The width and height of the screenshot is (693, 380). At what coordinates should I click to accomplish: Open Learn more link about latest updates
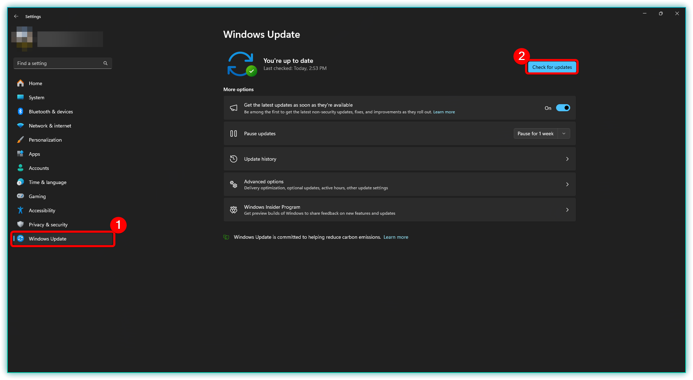tap(444, 112)
